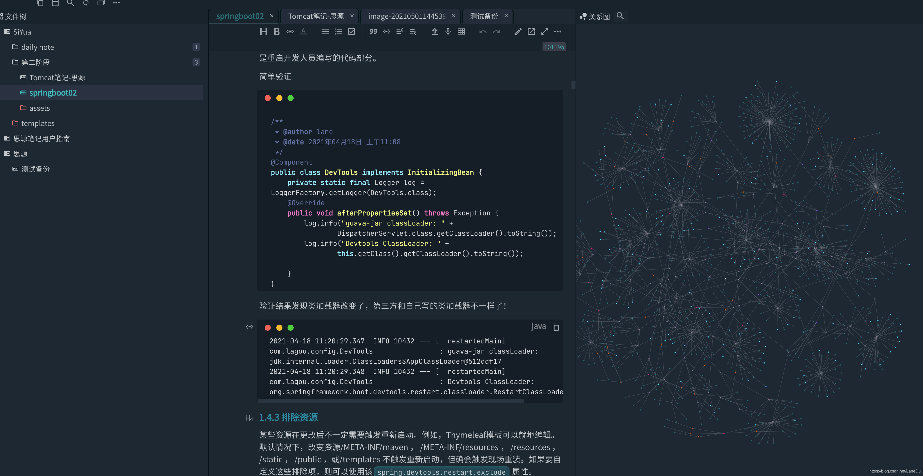This screenshot has height=476, width=923.
Task: Click the microphone voice input icon
Action: click(x=448, y=31)
